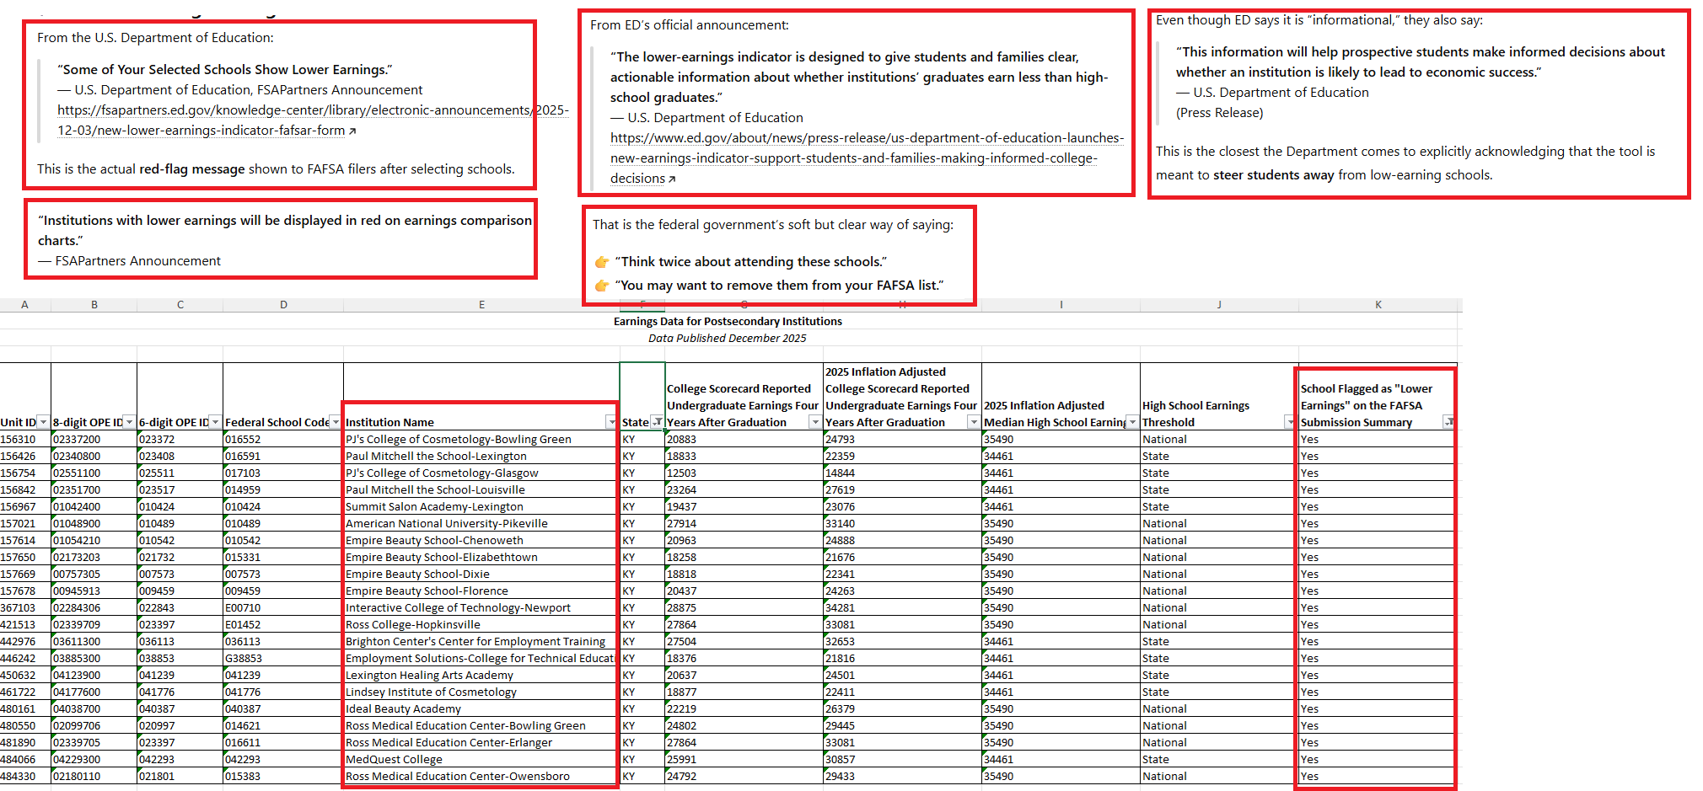Click filter icon on School Flagged Lower Earnings column
The height and width of the screenshot is (791, 1703).
pos(1448,422)
